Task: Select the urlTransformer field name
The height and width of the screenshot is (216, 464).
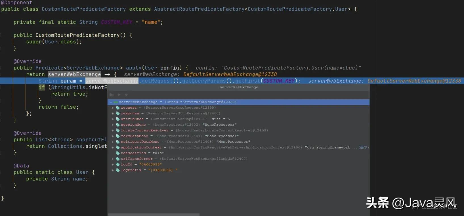Action: (x=137, y=159)
